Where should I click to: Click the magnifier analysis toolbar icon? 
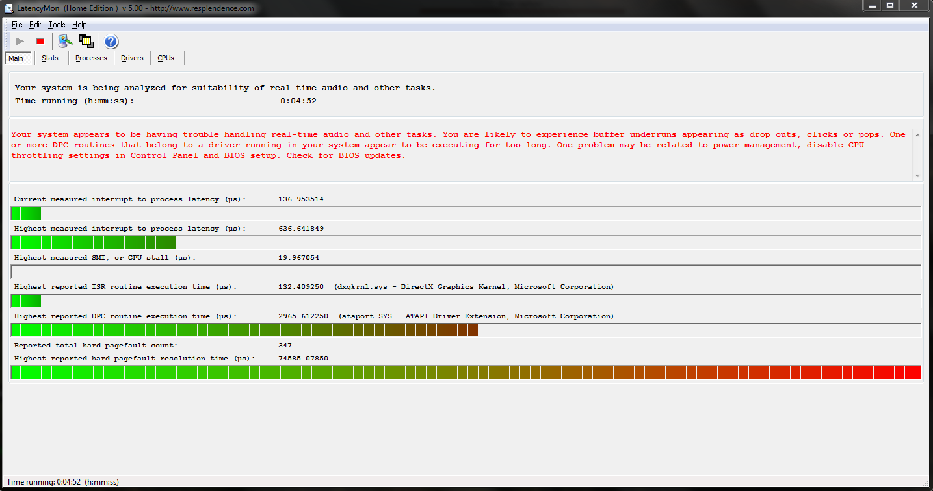pos(65,42)
